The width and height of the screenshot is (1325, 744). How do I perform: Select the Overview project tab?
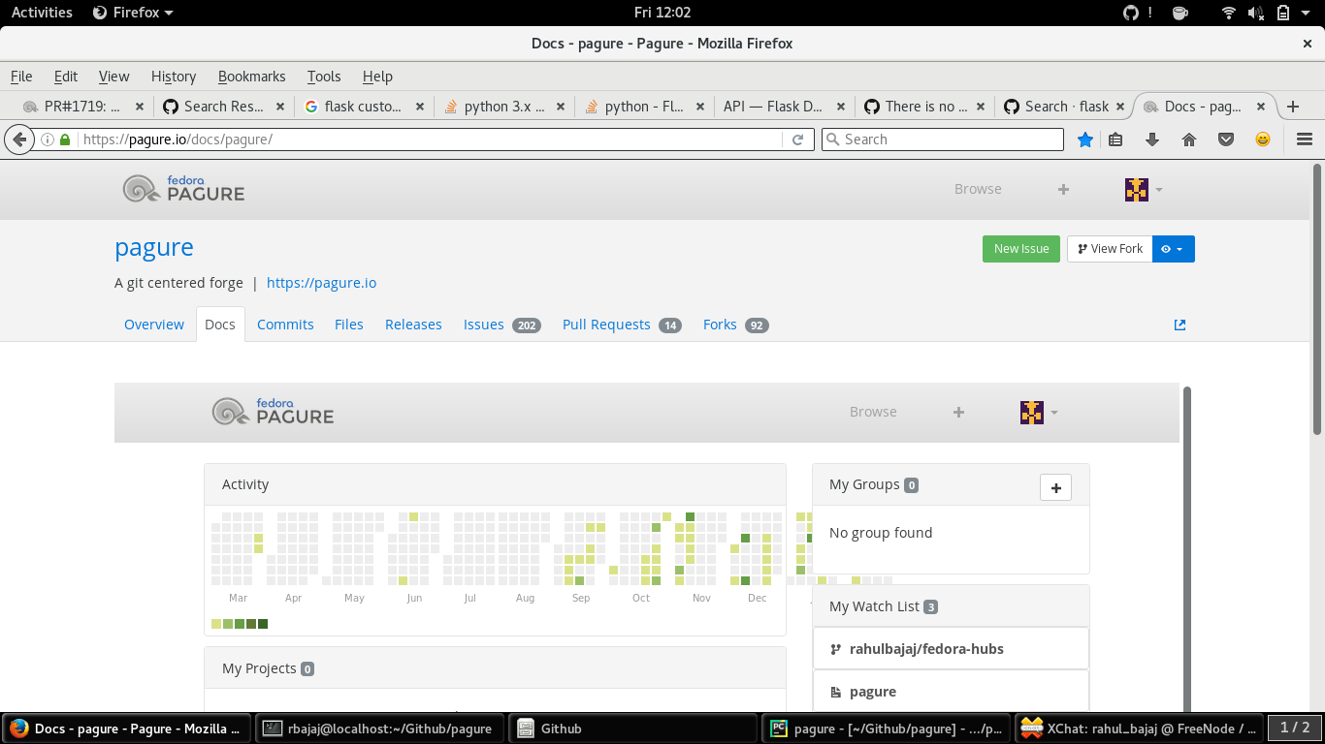(154, 325)
